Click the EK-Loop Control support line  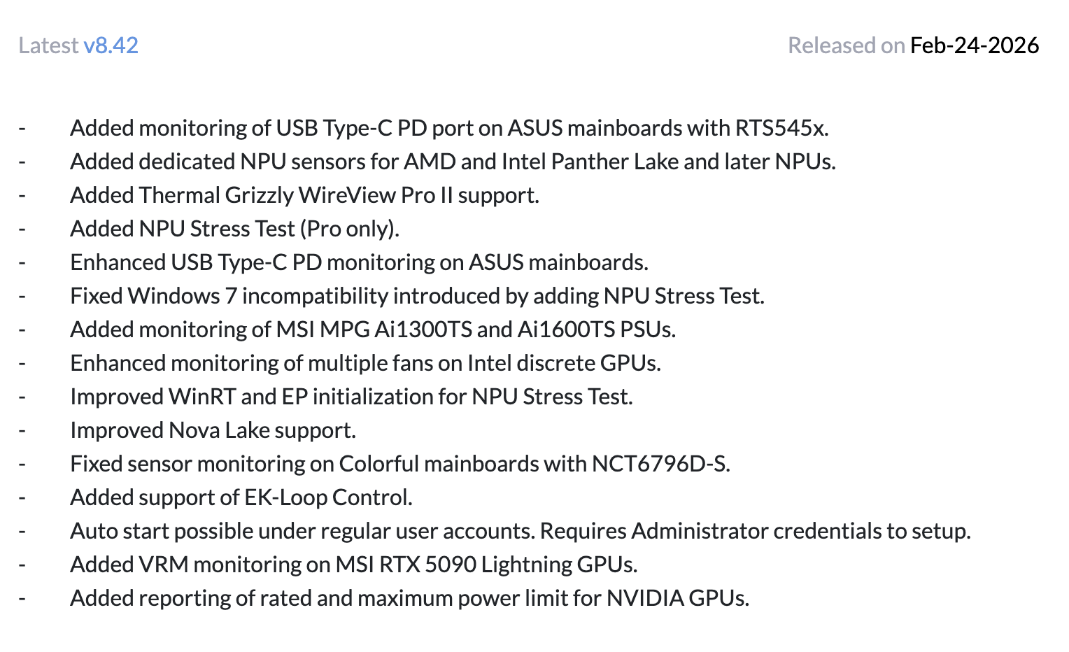[241, 497]
